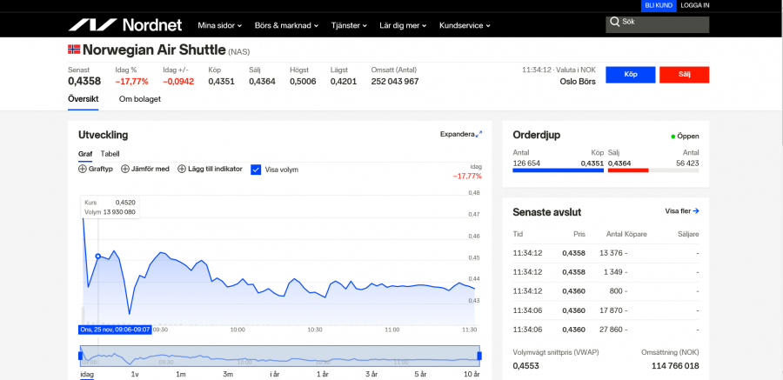Expand the chart with Expandera icon
This screenshot has width=783, height=380.
[478, 134]
